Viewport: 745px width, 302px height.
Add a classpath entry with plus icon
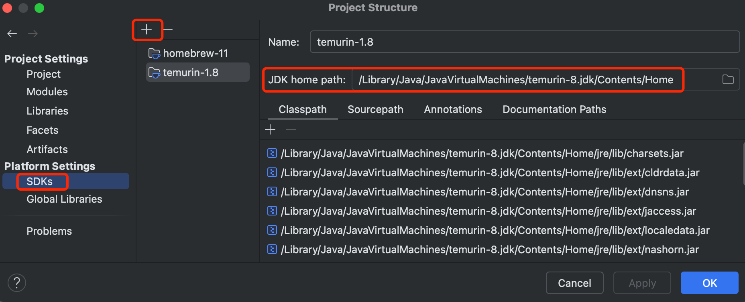coord(270,129)
